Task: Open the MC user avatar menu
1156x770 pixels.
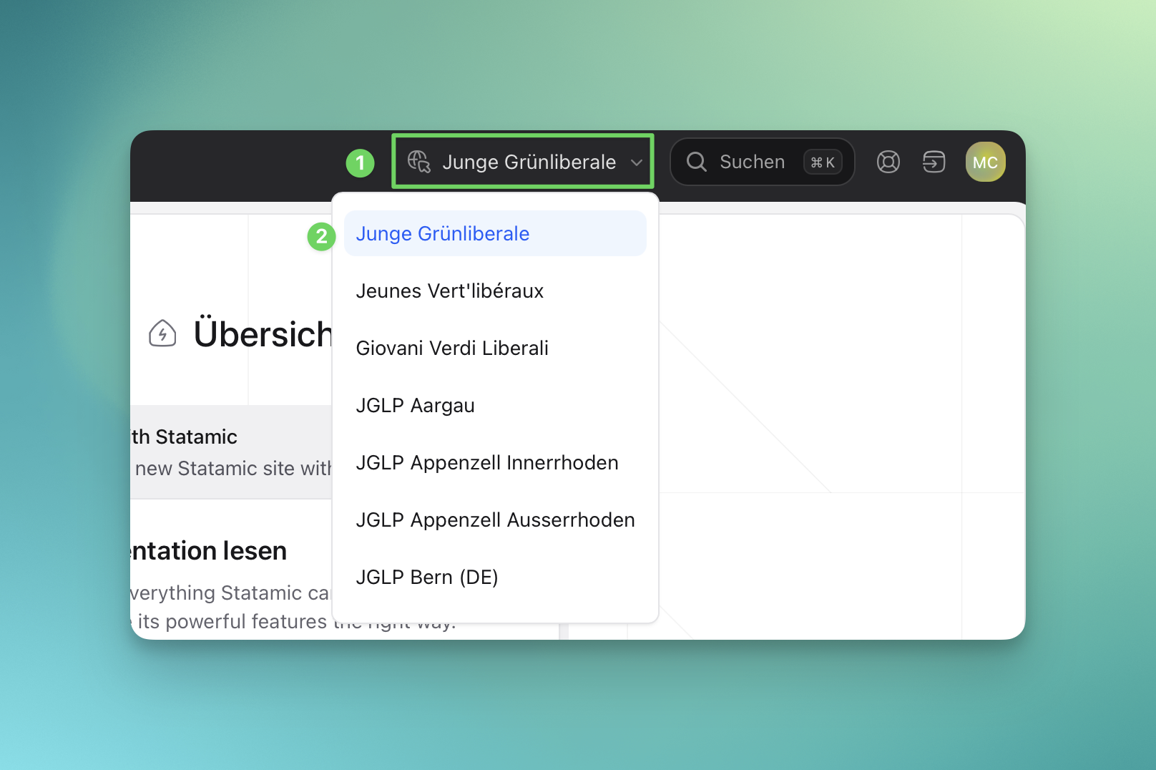Action: [x=986, y=162]
